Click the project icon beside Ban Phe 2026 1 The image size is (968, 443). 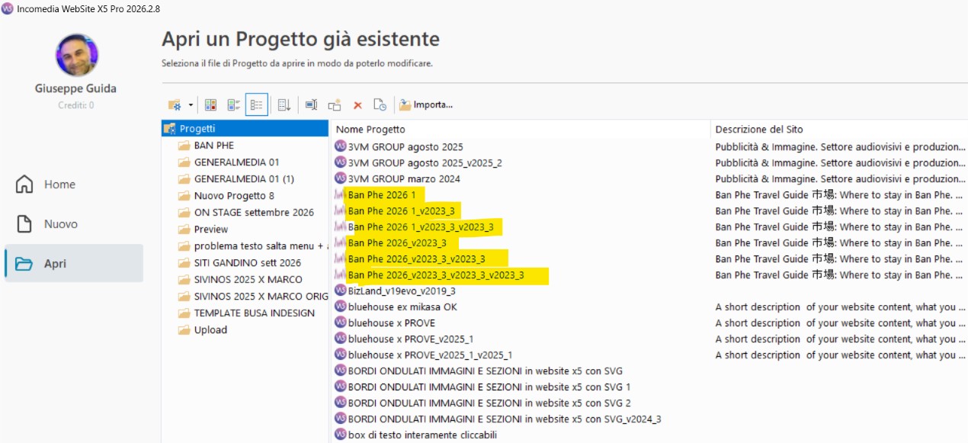point(340,194)
